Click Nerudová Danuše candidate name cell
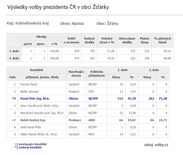 [42, 113]
